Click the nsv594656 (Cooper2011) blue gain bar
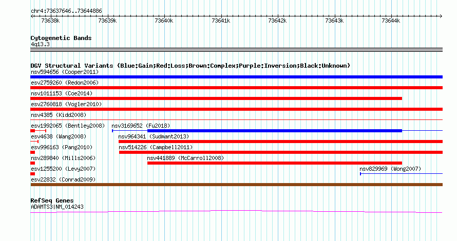This screenshot has width=457, height=241. click(x=236, y=77)
